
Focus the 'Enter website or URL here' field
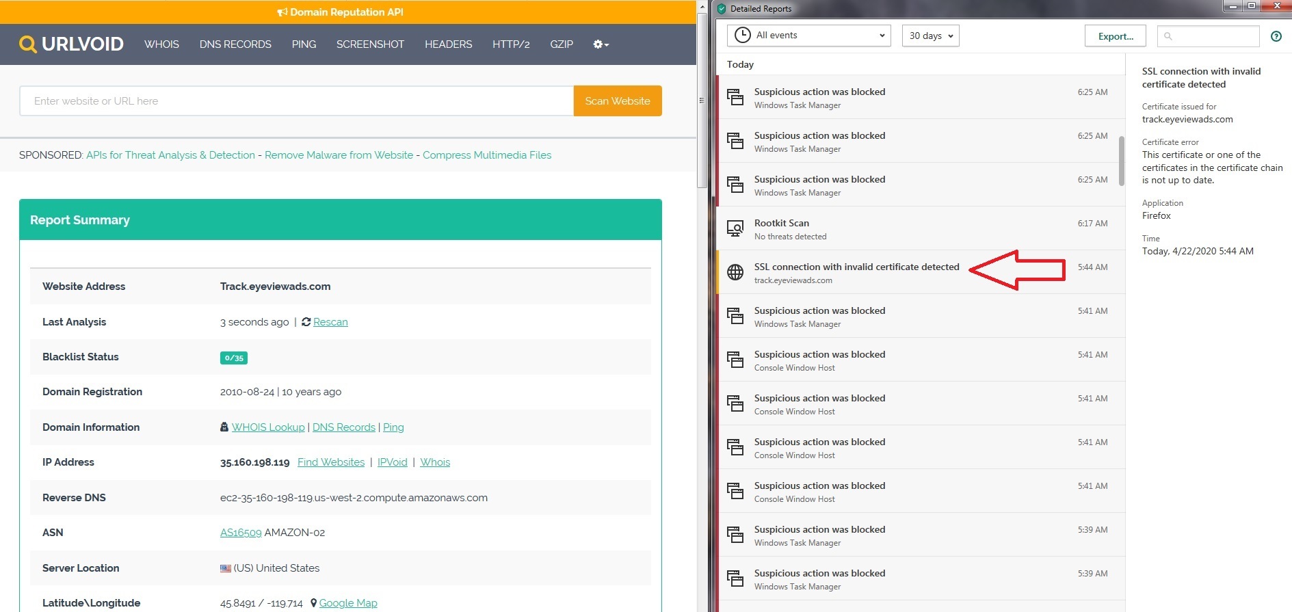coord(296,101)
